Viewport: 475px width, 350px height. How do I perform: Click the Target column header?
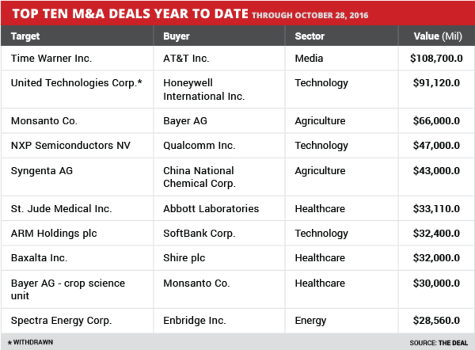pyautogui.click(x=25, y=36)
